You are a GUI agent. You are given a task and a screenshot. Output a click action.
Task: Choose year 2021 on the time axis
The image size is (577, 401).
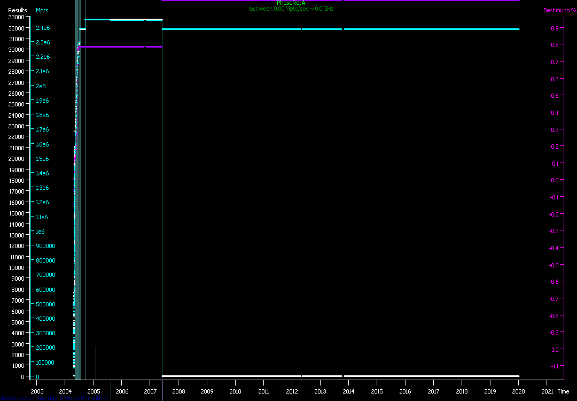(x=547, y=391)
